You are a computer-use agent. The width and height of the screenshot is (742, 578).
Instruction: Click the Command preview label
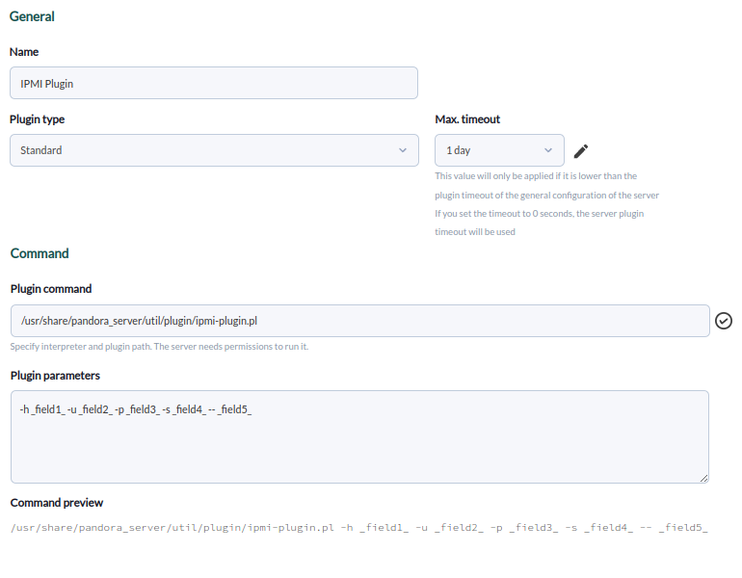56,503
